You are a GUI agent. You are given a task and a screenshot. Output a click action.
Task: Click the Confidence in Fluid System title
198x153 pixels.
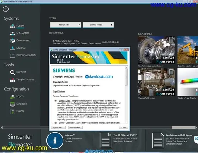click(x=179, y=135)
